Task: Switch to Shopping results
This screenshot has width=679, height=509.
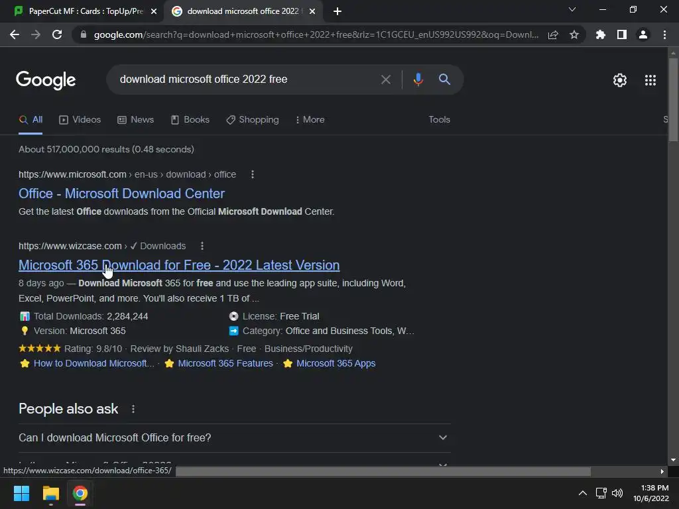Action: [x=253, y=120]
